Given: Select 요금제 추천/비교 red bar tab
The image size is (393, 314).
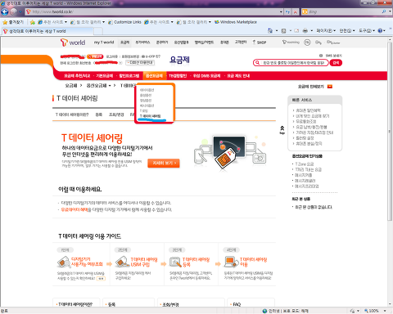Looking at the screenshot, I should [77, 76].
